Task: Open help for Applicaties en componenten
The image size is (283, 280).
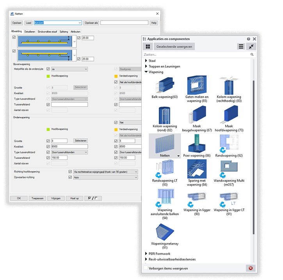Action: click(x=249, y=39)
